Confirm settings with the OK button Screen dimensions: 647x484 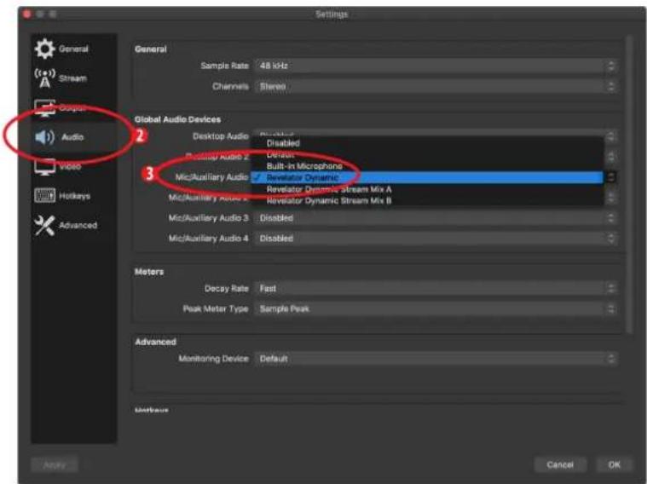coord(614,465)
